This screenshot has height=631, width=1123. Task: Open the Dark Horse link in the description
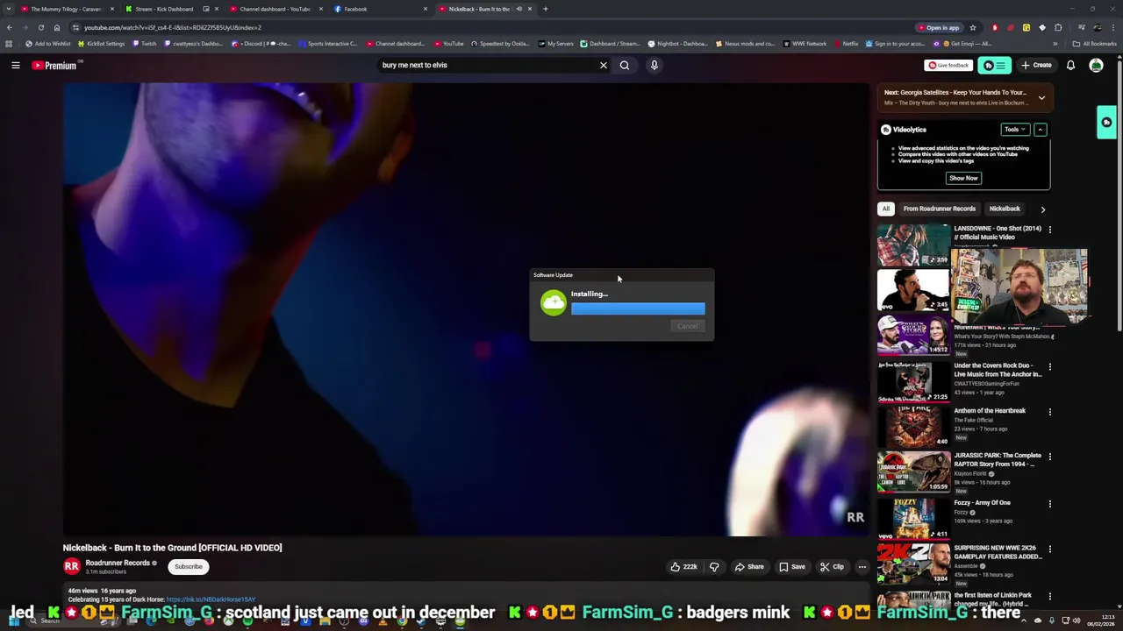coord(211,599)
